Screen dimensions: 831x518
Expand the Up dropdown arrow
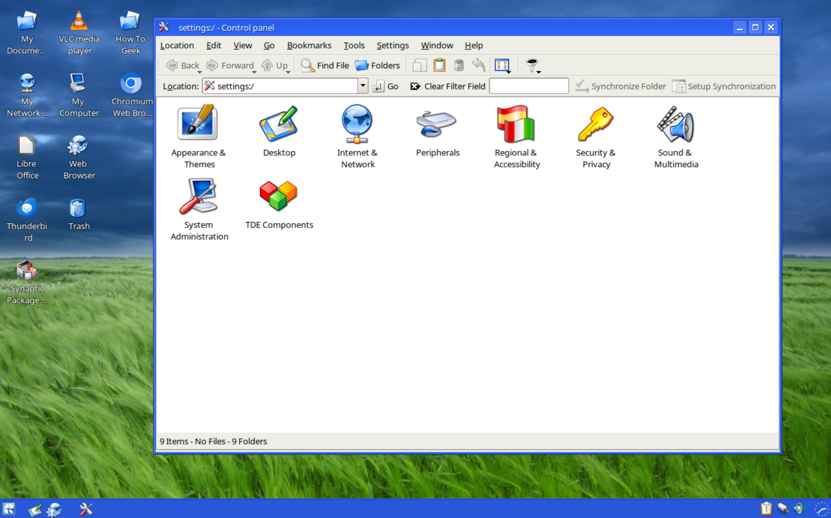pos(288,72)
